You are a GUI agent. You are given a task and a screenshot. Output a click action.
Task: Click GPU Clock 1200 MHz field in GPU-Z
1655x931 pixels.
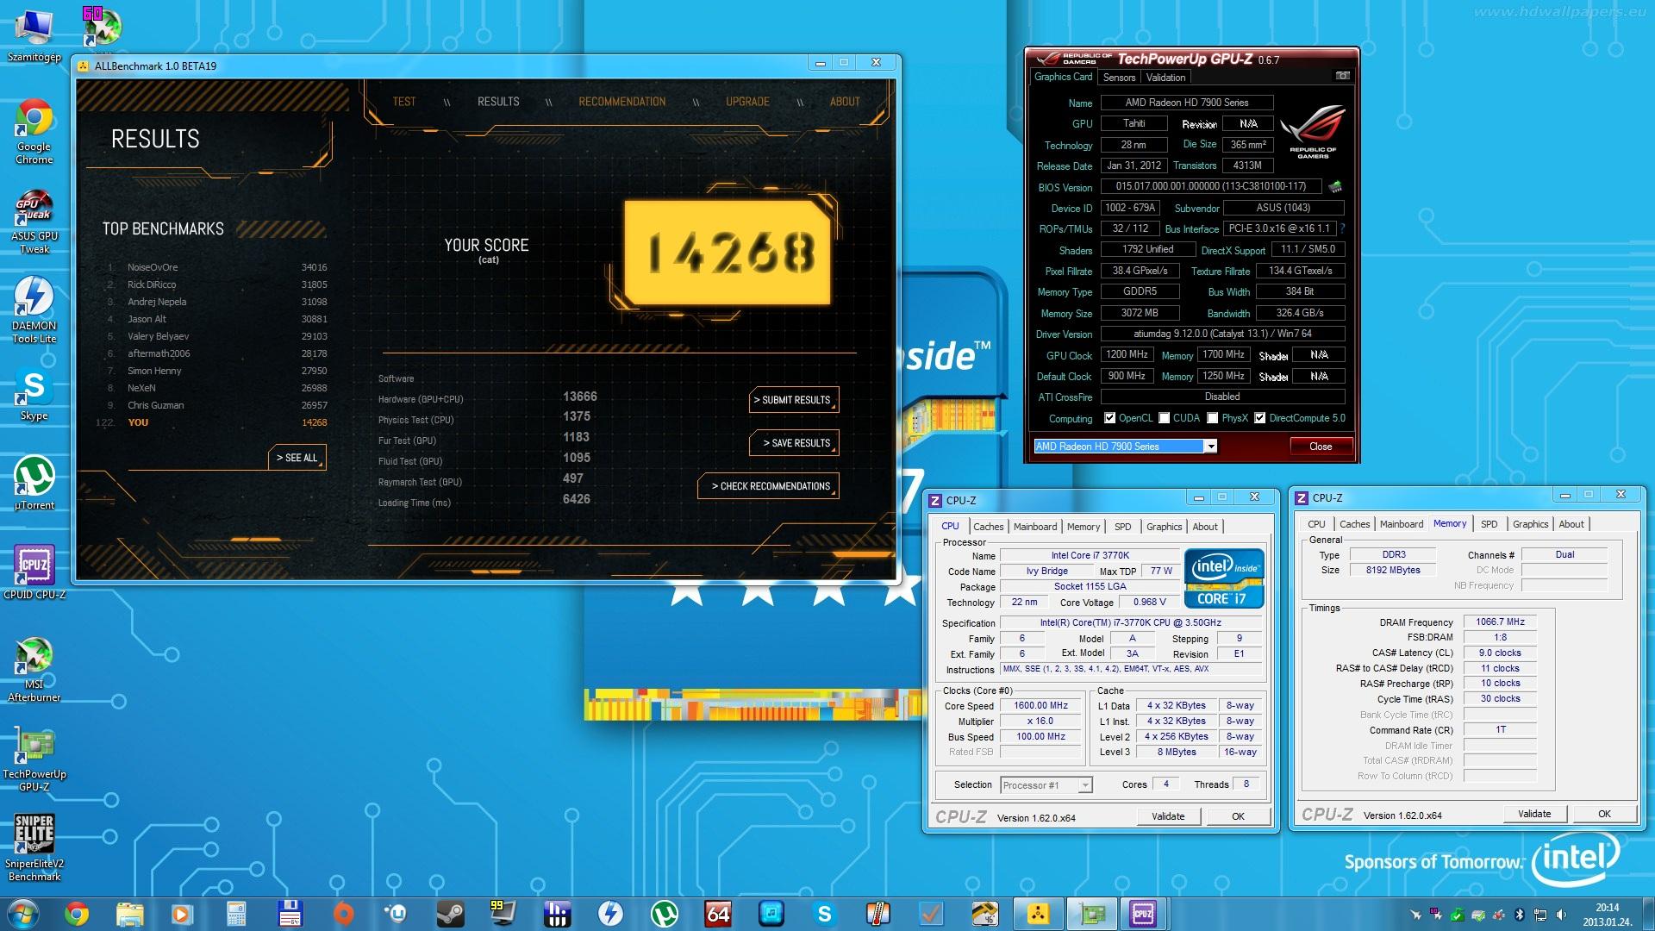(1127, 354)
